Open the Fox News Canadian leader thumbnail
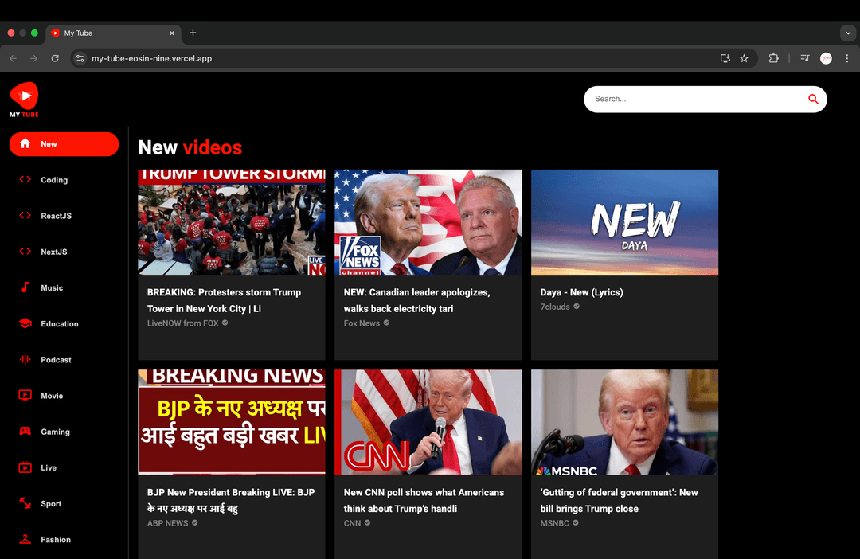The width and height of the screenshot is (860, 559). click(x=428, y=221)
